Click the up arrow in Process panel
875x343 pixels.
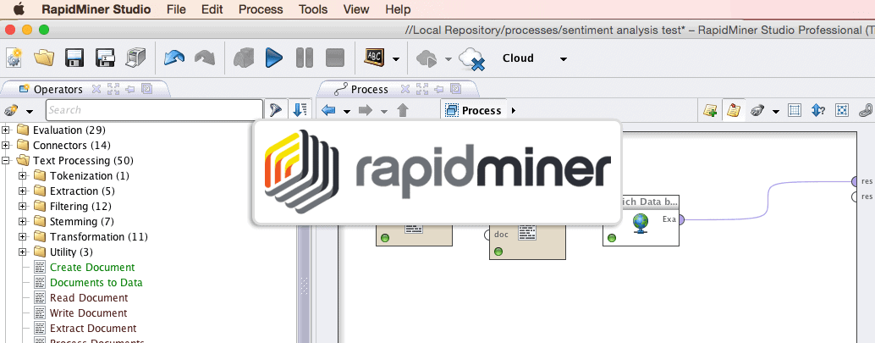tap(402, 111)
